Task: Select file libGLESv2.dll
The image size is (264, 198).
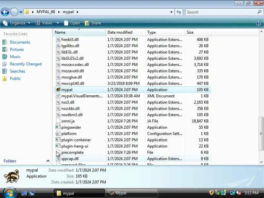Action: coord(72,58)
